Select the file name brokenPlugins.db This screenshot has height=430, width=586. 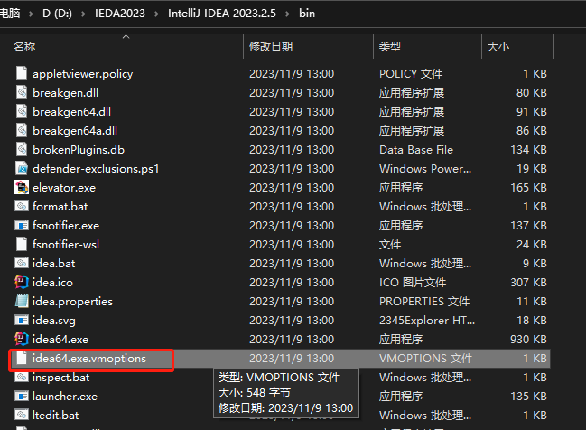point(79,150)
